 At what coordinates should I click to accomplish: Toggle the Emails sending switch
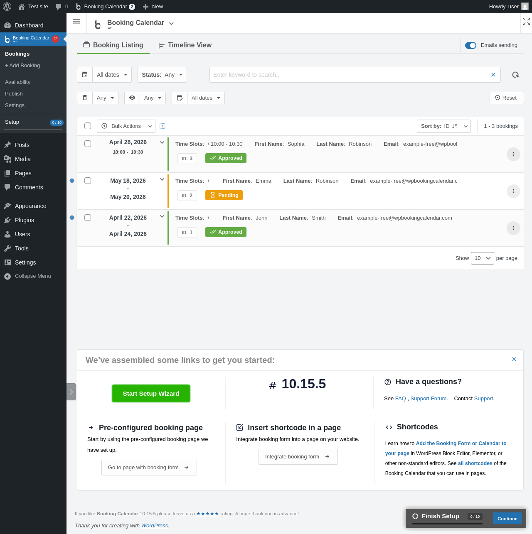[x=470, y=45]
